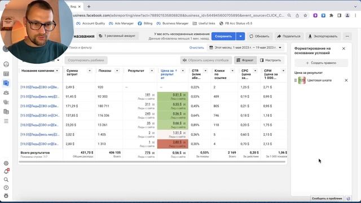Open the notifications bell in sidebar
Viewport: 361px width, 203px height.
[x=6, y=171]
